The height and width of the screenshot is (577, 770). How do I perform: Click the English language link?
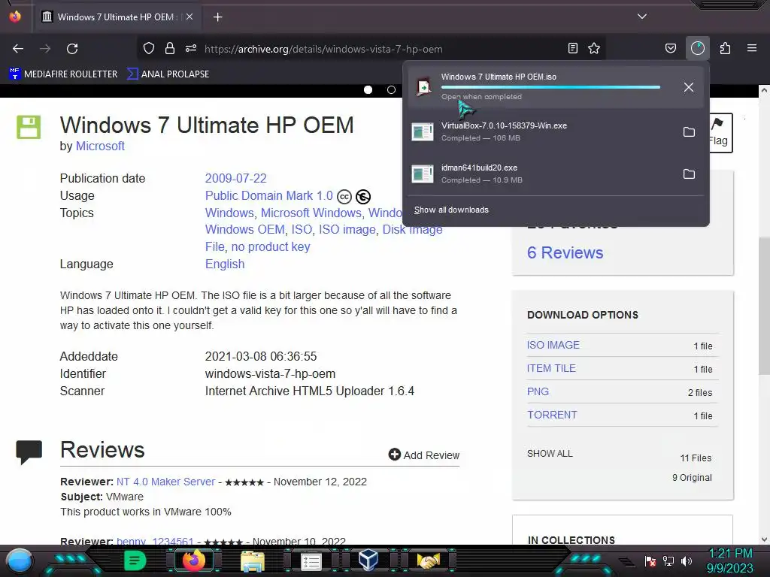coord(224,264)
